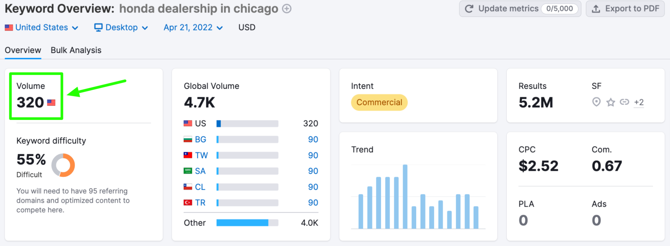670x246 pixels.
Task: Click the Export to PDF button
Action: click(x=625, y=9)
